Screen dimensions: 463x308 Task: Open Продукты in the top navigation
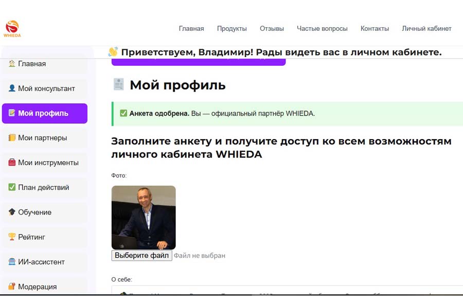coord(232,29)
